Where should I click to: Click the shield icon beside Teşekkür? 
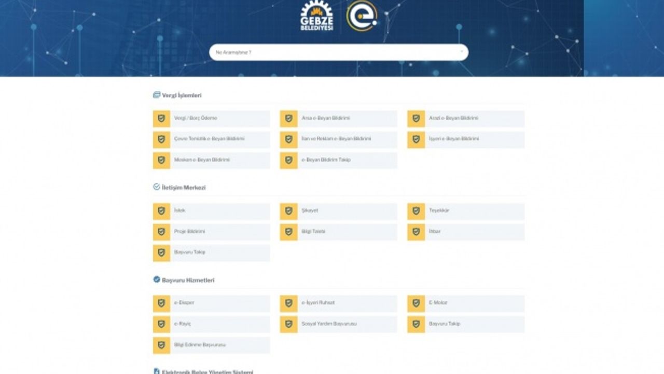click(416, 211)
